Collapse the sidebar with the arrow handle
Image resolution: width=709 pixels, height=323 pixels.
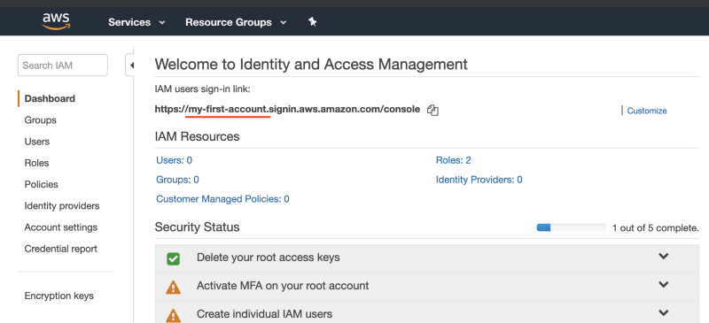pyautogui.click(x=130, y=65)
